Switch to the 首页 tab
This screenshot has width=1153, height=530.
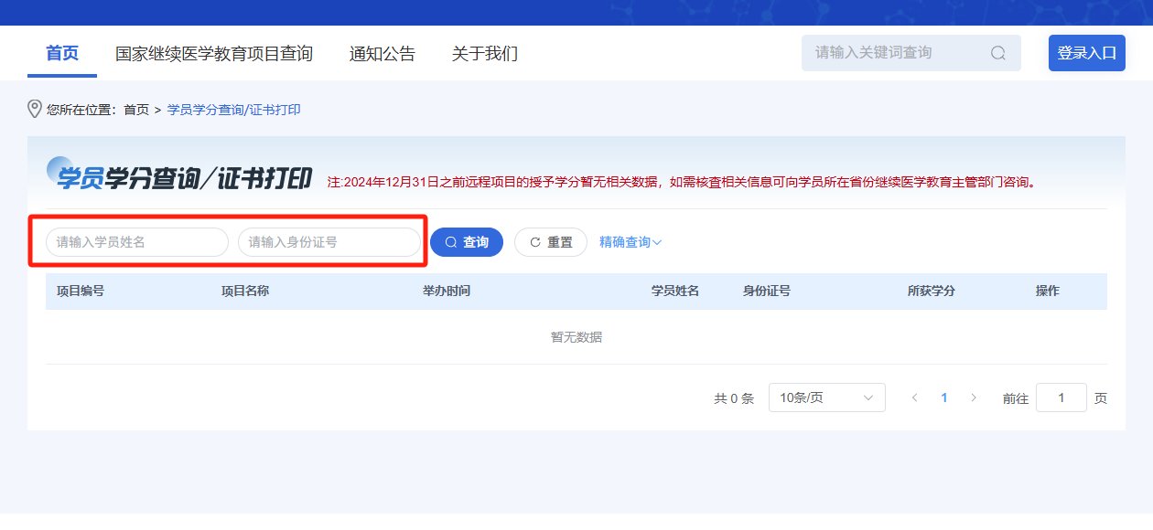point(62,54)
